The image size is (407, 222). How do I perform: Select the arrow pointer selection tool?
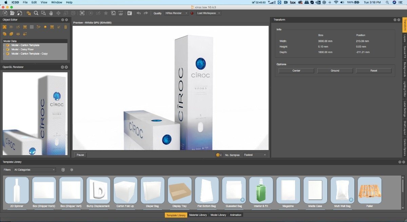28,13
